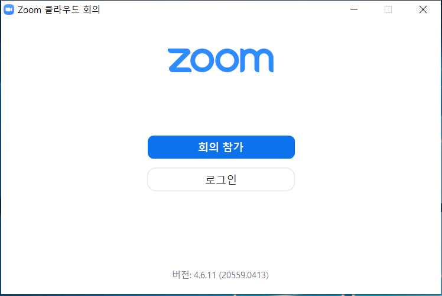
Task: Select the letter z of zoom logo
Action: pyautogui.click(x=180, y=60)
